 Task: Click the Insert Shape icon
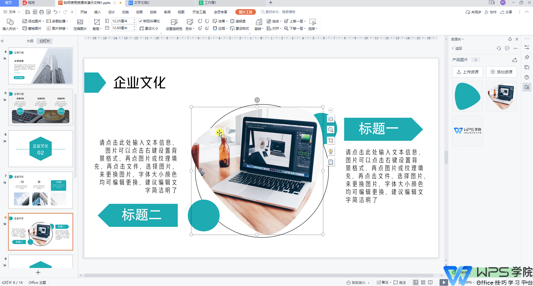tap(10, 22)
